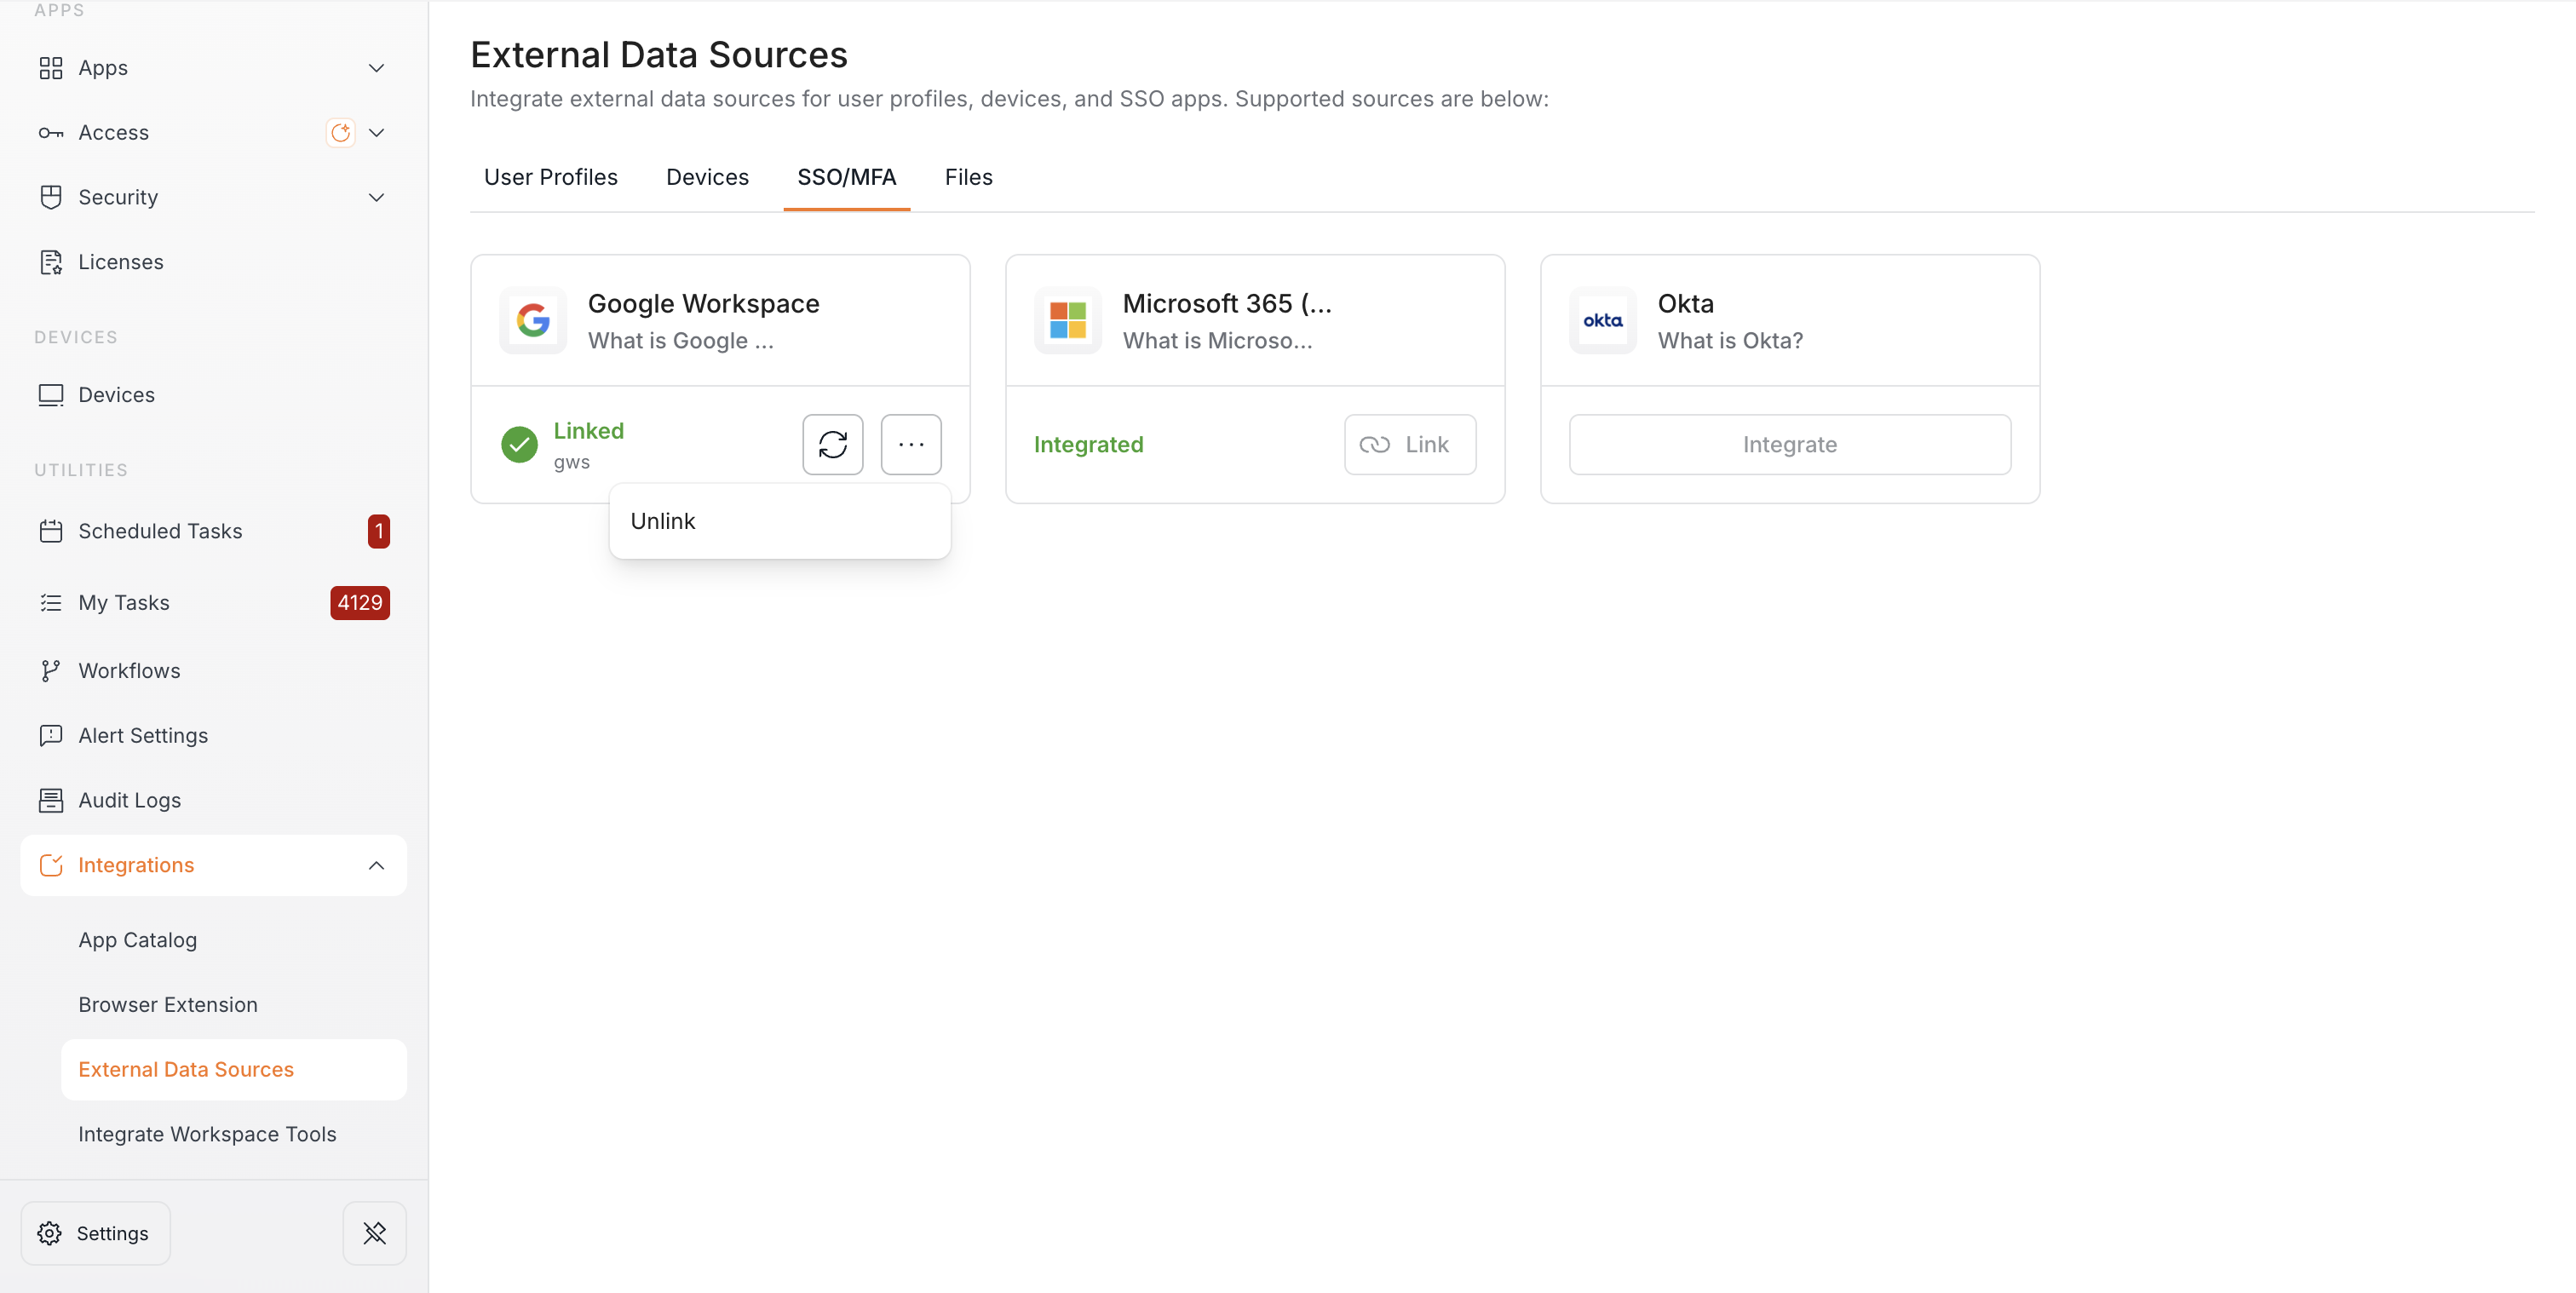Screen dimensions: 2576x1293
Task: Open the 'What is Microso...' link
Action: [1218, 341]
